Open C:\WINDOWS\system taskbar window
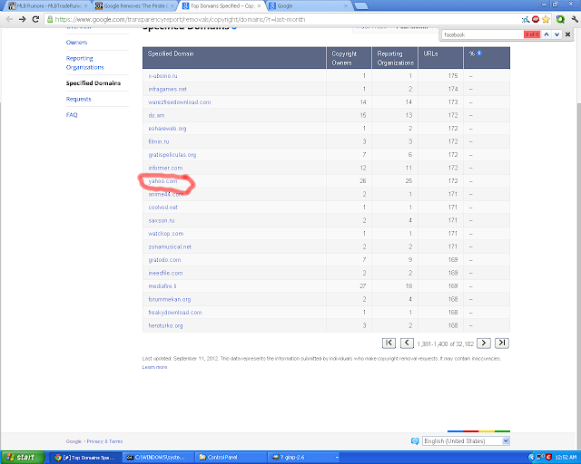This screenshot has width=581, height=464. (158, 458)
